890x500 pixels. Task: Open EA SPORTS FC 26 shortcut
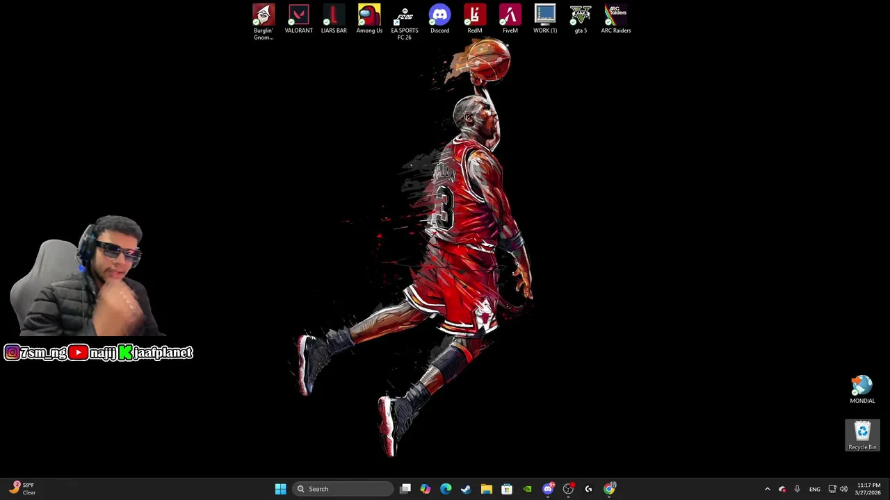click(x=405, y=22)
